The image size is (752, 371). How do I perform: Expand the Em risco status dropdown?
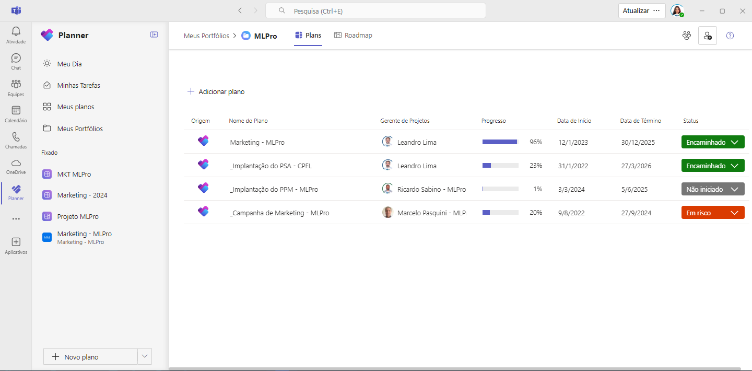(713, 213)
